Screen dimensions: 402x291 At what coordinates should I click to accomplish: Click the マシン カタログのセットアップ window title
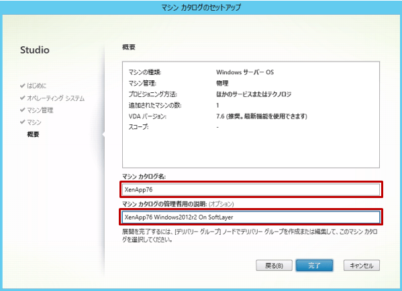point(201,7)
